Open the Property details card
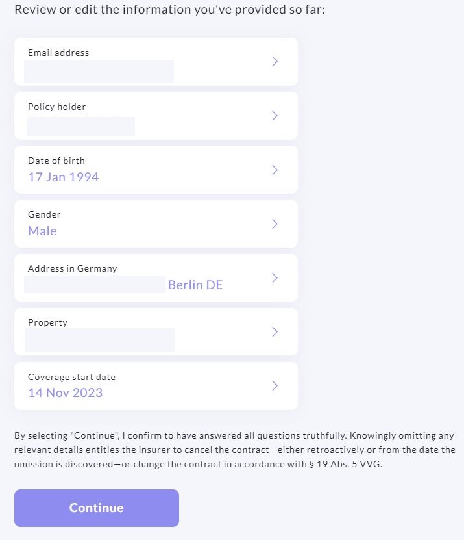This screenshot has width=464, height=540. click(156, 331)
